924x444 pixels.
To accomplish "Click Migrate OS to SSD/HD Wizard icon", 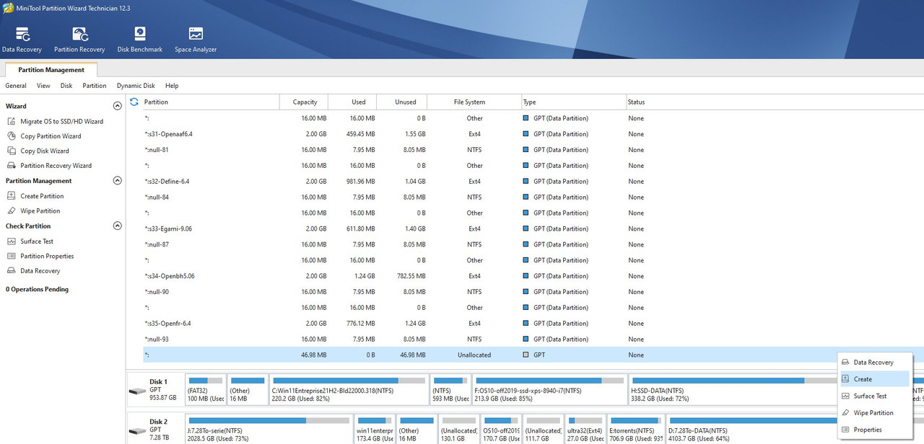I will pos(12,121).
